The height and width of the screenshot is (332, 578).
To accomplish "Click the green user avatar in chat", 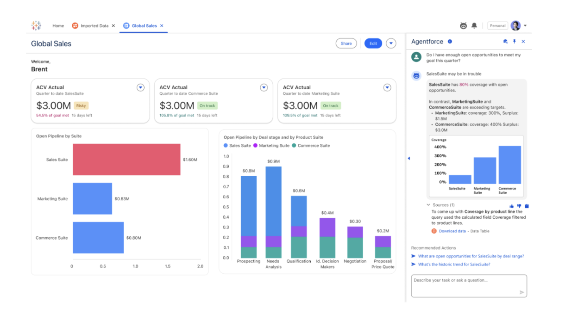I will pyautogui.click(x=417, y=57).
